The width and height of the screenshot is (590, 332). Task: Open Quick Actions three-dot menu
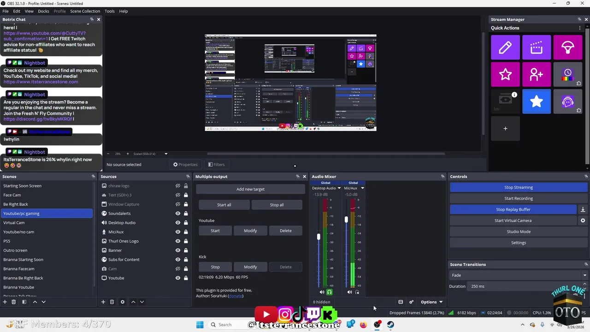[580, 28]
